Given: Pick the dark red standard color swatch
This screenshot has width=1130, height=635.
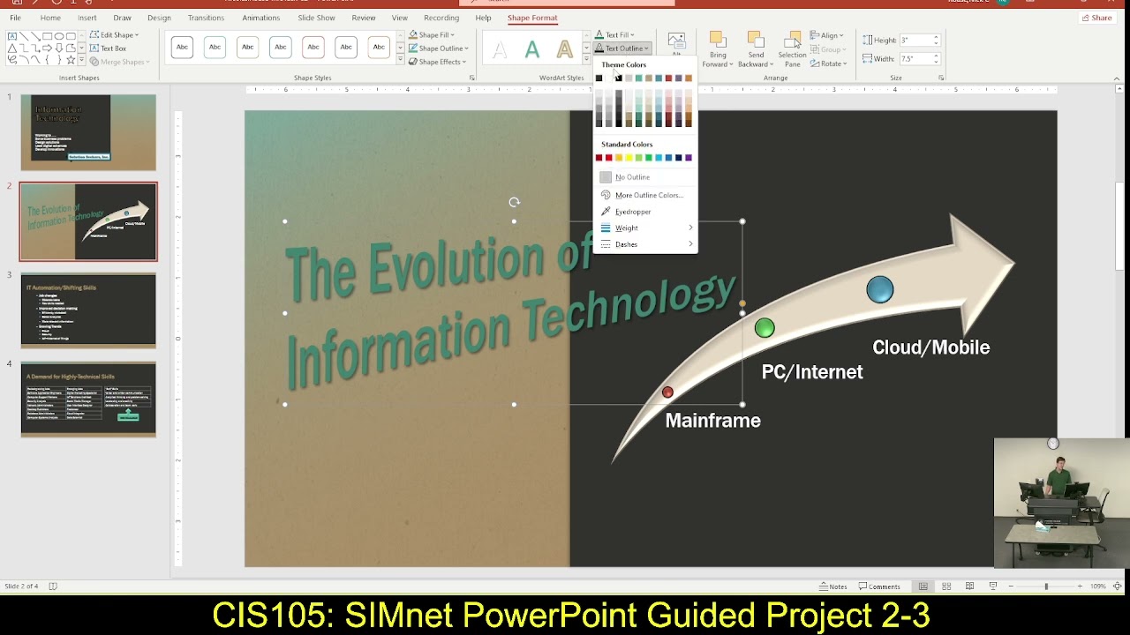Looking at the screenshot, I should 599,158.
